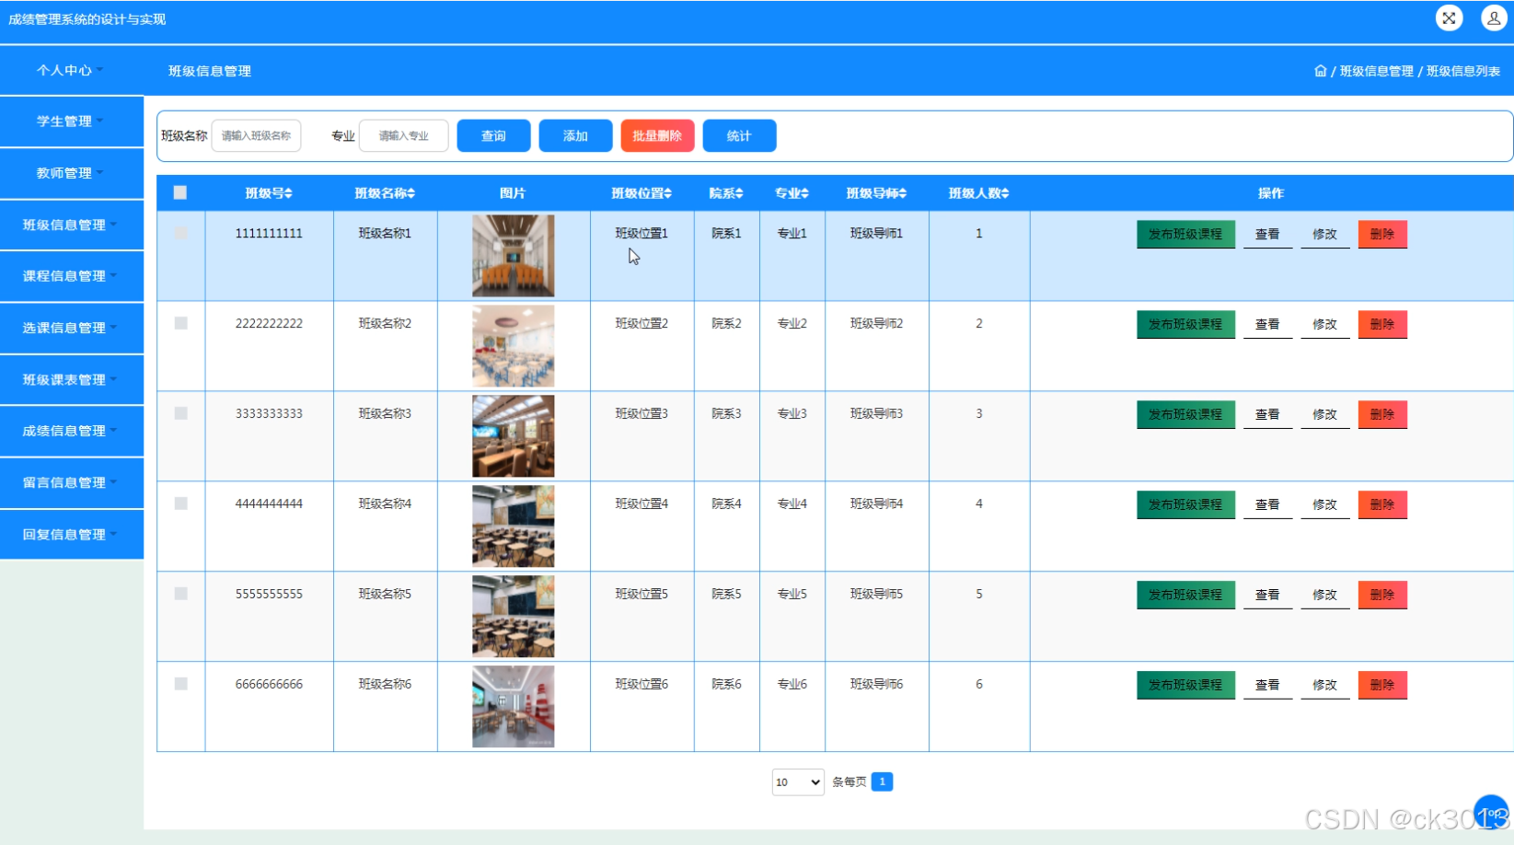Viewport: 1514px width, 845px height.
Task: Sort by 班级人数 column arrows
Action: [1005, 193]
